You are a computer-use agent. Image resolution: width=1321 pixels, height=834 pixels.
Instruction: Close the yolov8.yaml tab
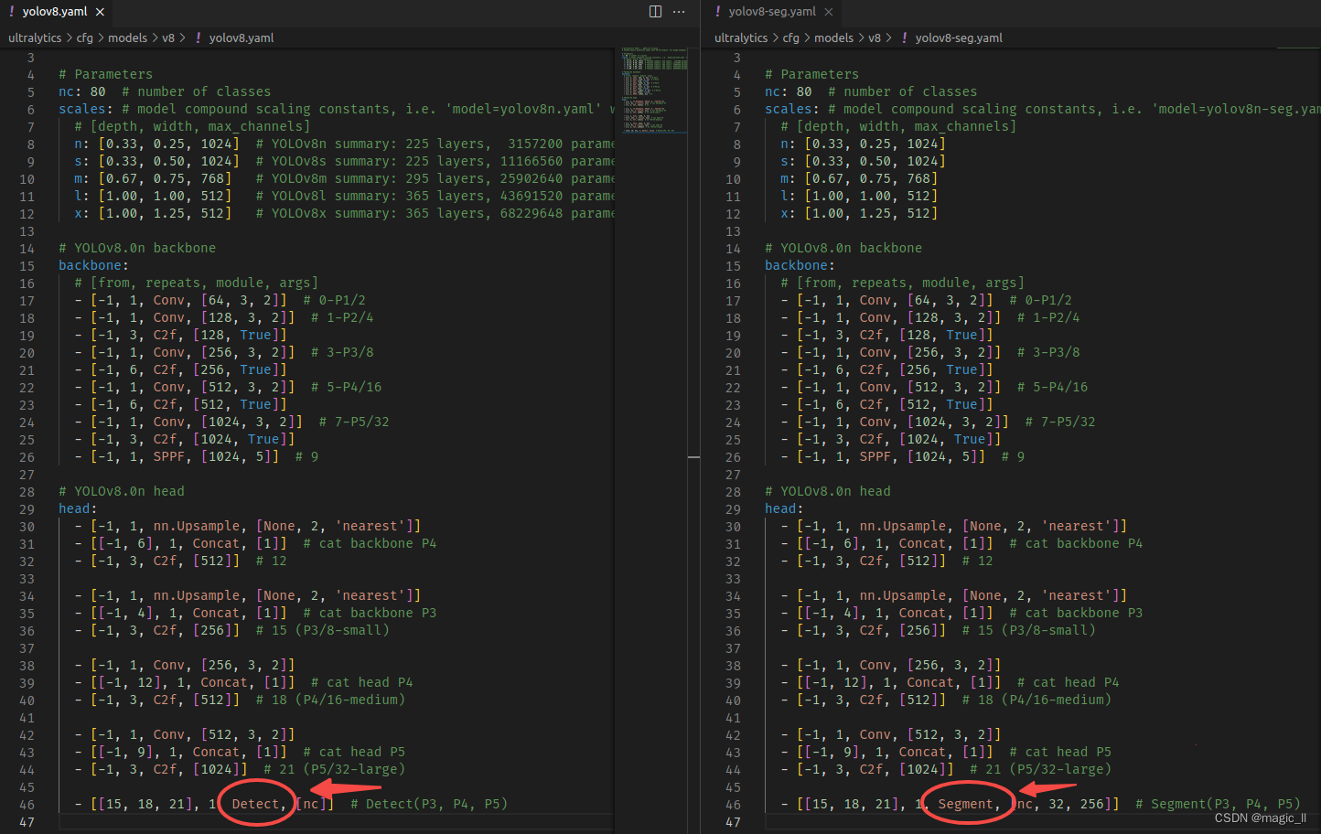point(100,12)
